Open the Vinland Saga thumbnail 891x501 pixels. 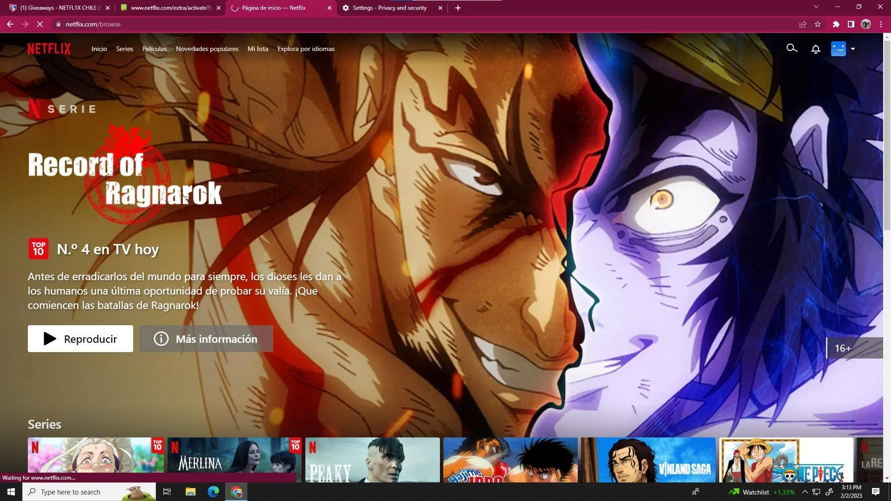(x=648, y=460)
